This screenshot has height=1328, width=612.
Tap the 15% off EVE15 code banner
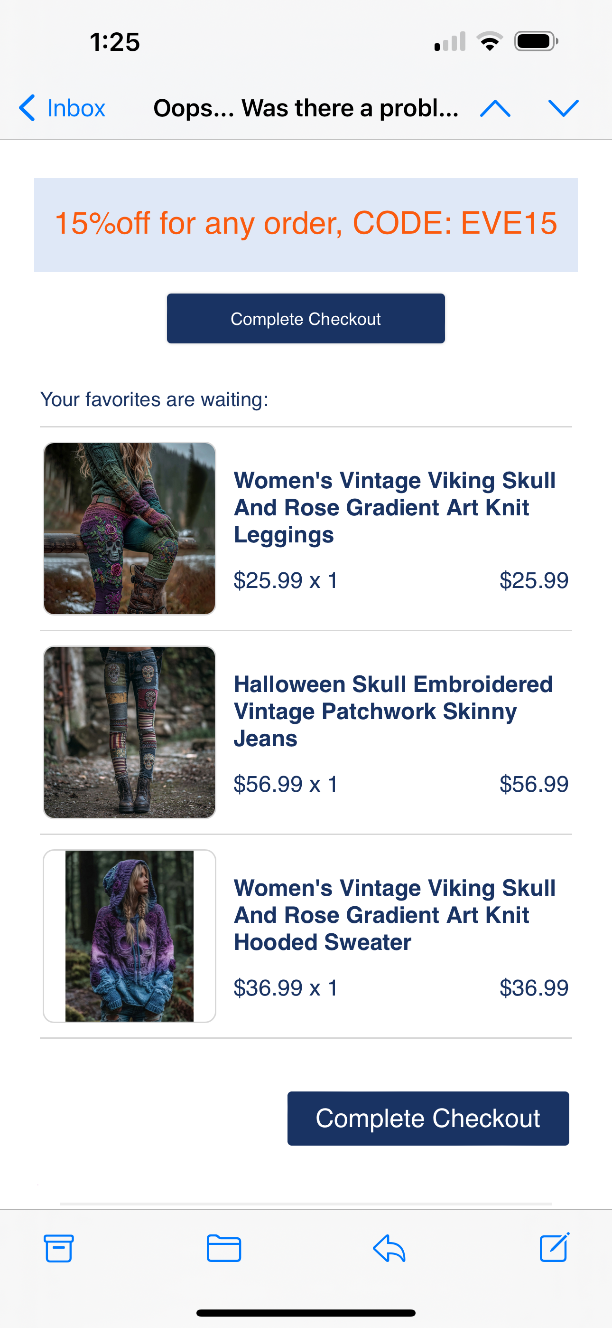tap(306, 224)
